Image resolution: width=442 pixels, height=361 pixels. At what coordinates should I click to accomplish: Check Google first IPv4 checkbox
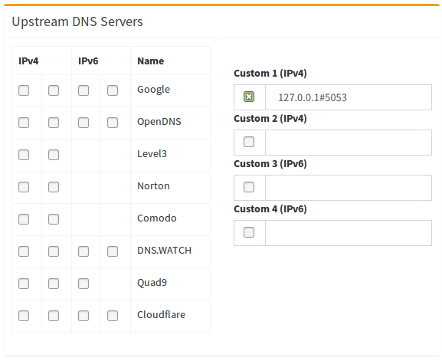click(x=24, y=90)
